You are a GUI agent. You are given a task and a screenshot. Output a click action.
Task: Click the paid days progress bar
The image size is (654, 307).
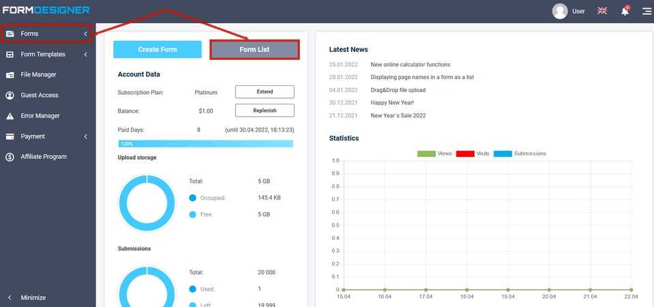click(205, 144)
